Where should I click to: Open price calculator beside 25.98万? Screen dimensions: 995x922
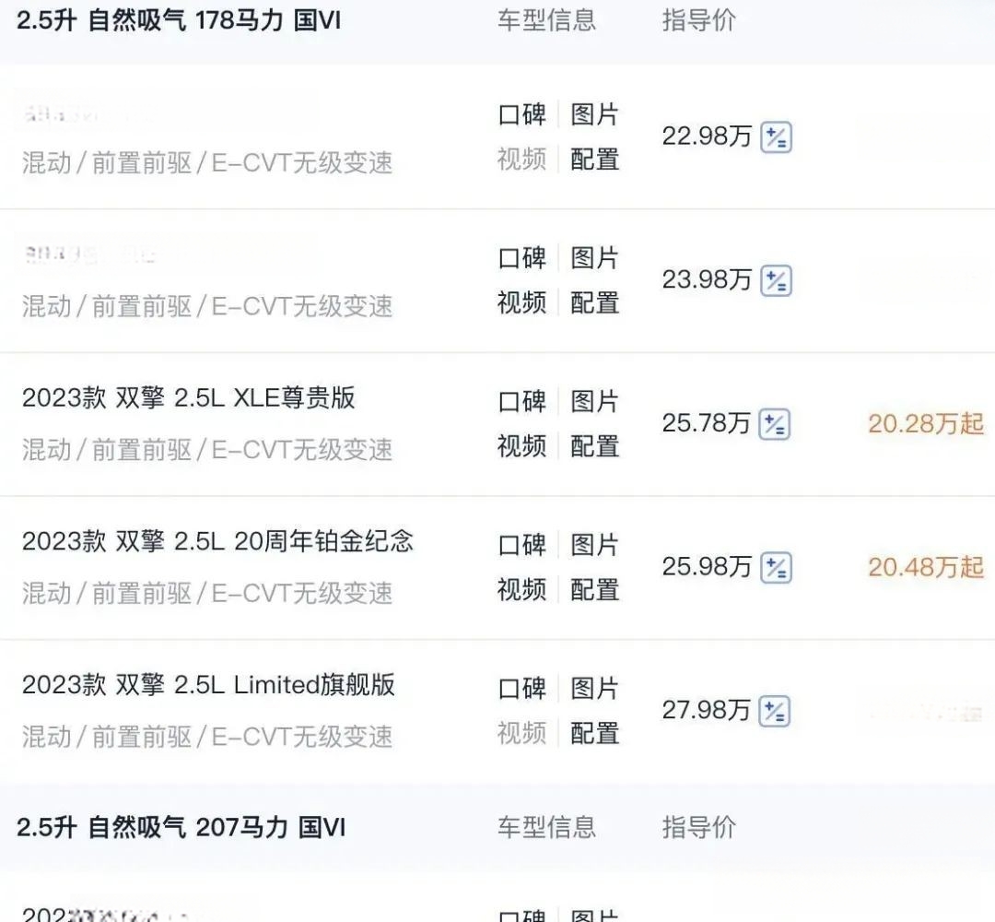point(776,568)
